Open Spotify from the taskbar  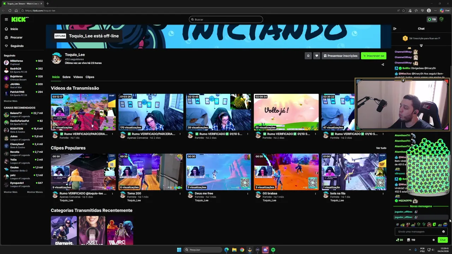(x=273, y=250)
